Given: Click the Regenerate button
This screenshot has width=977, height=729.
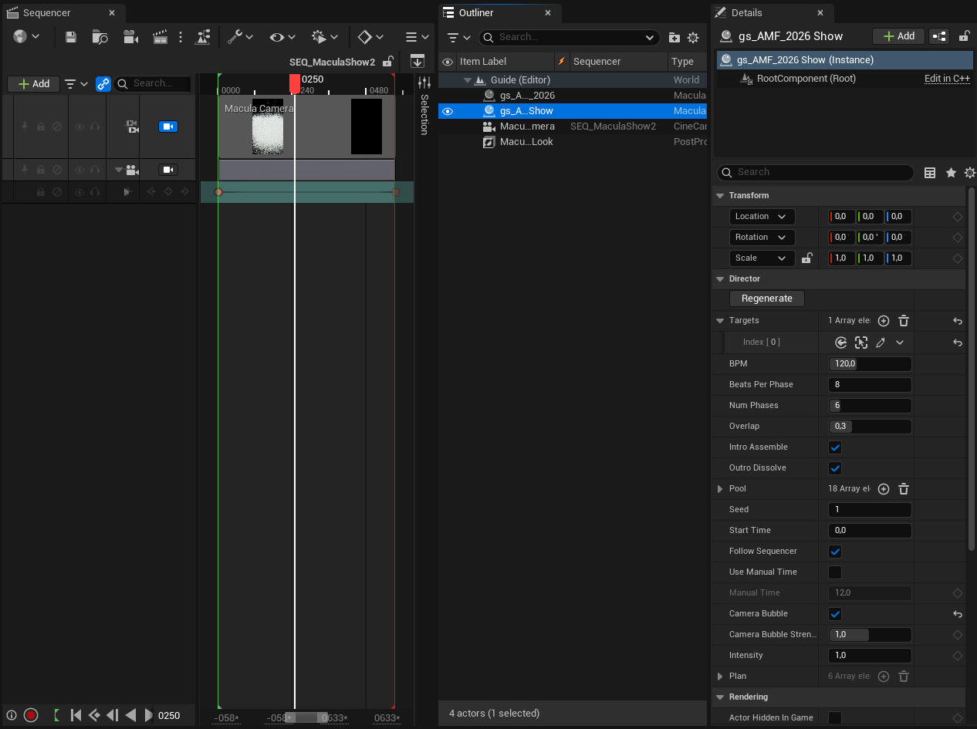Looking at the screenshot, I should [766, 299].
